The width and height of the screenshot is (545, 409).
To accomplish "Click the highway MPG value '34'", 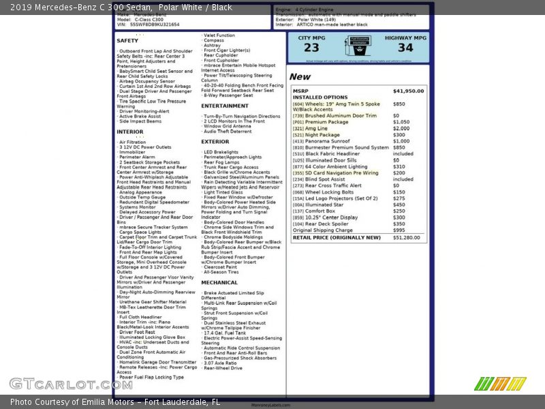I will pyautogui.click(x=405, y=48).
